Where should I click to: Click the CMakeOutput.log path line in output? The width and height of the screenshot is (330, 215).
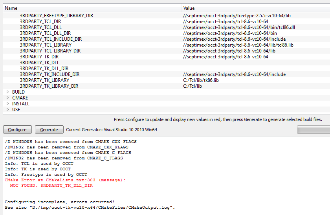point(90,207)
